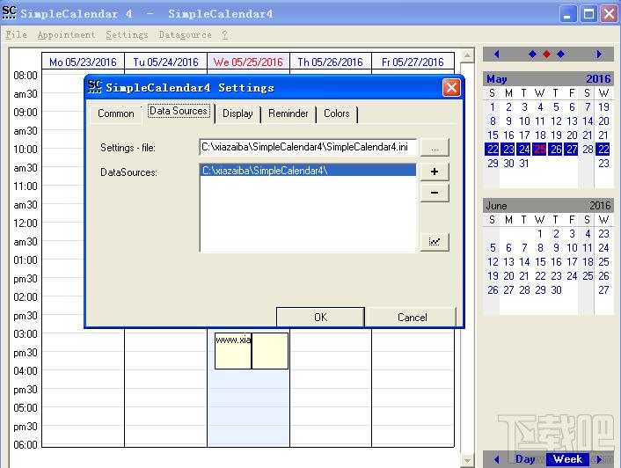
Task: Select May 31 in the mini calendar
Action: pos(524,163)
